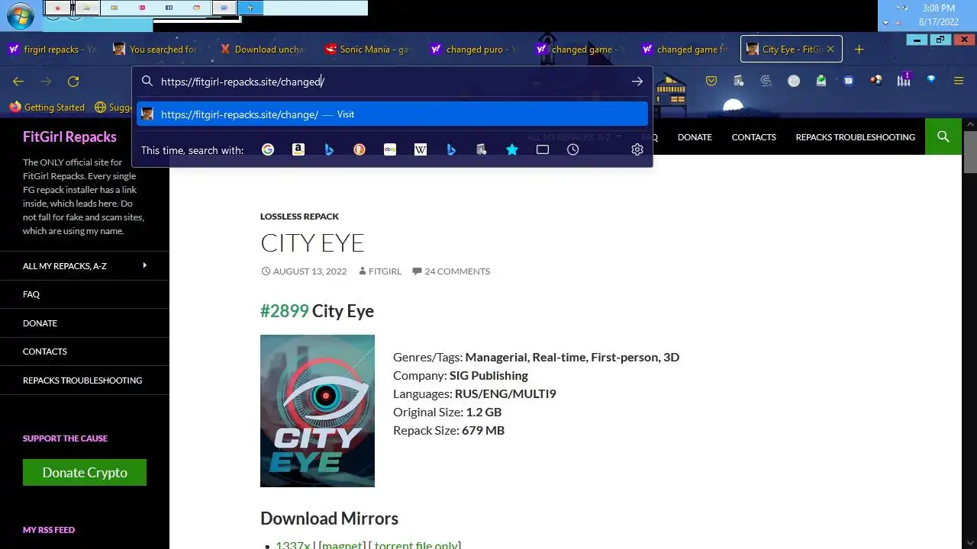This screenshot has height=549, width=977.
Task: Click CONTACTS in the top navigation
Action: (x=753, y=137)
